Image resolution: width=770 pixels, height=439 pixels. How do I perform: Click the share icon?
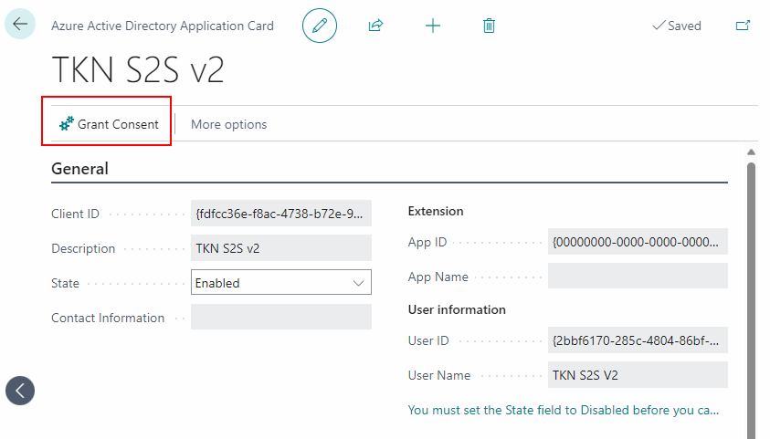tap(375, 26)
